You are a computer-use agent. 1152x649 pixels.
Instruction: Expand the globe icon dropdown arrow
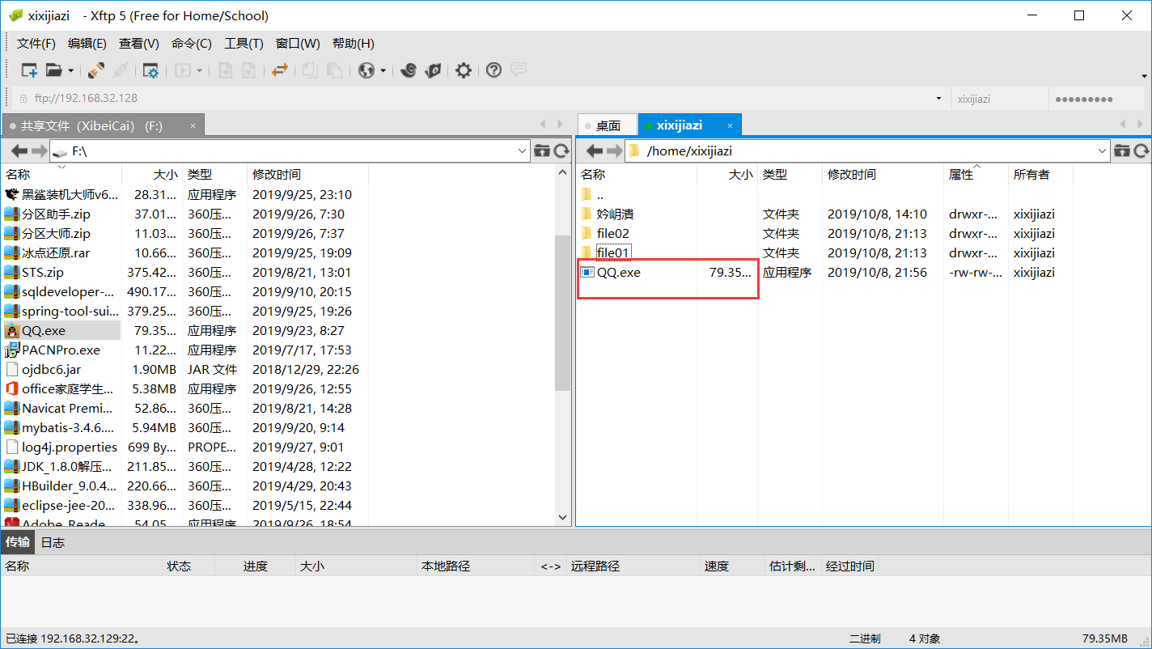tap(383, 70)
